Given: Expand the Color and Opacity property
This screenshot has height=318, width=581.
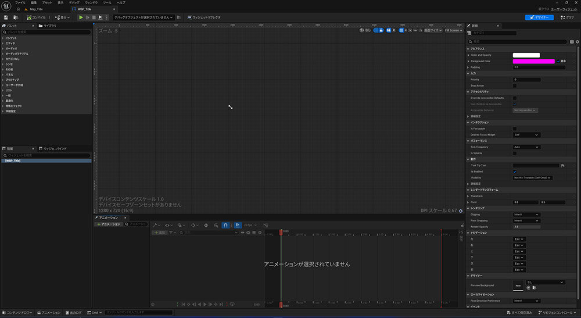Looking at the screenshot, I should 468,55.
